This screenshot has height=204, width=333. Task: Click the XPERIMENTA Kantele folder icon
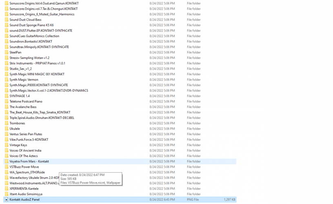click(x=6, y=188)
